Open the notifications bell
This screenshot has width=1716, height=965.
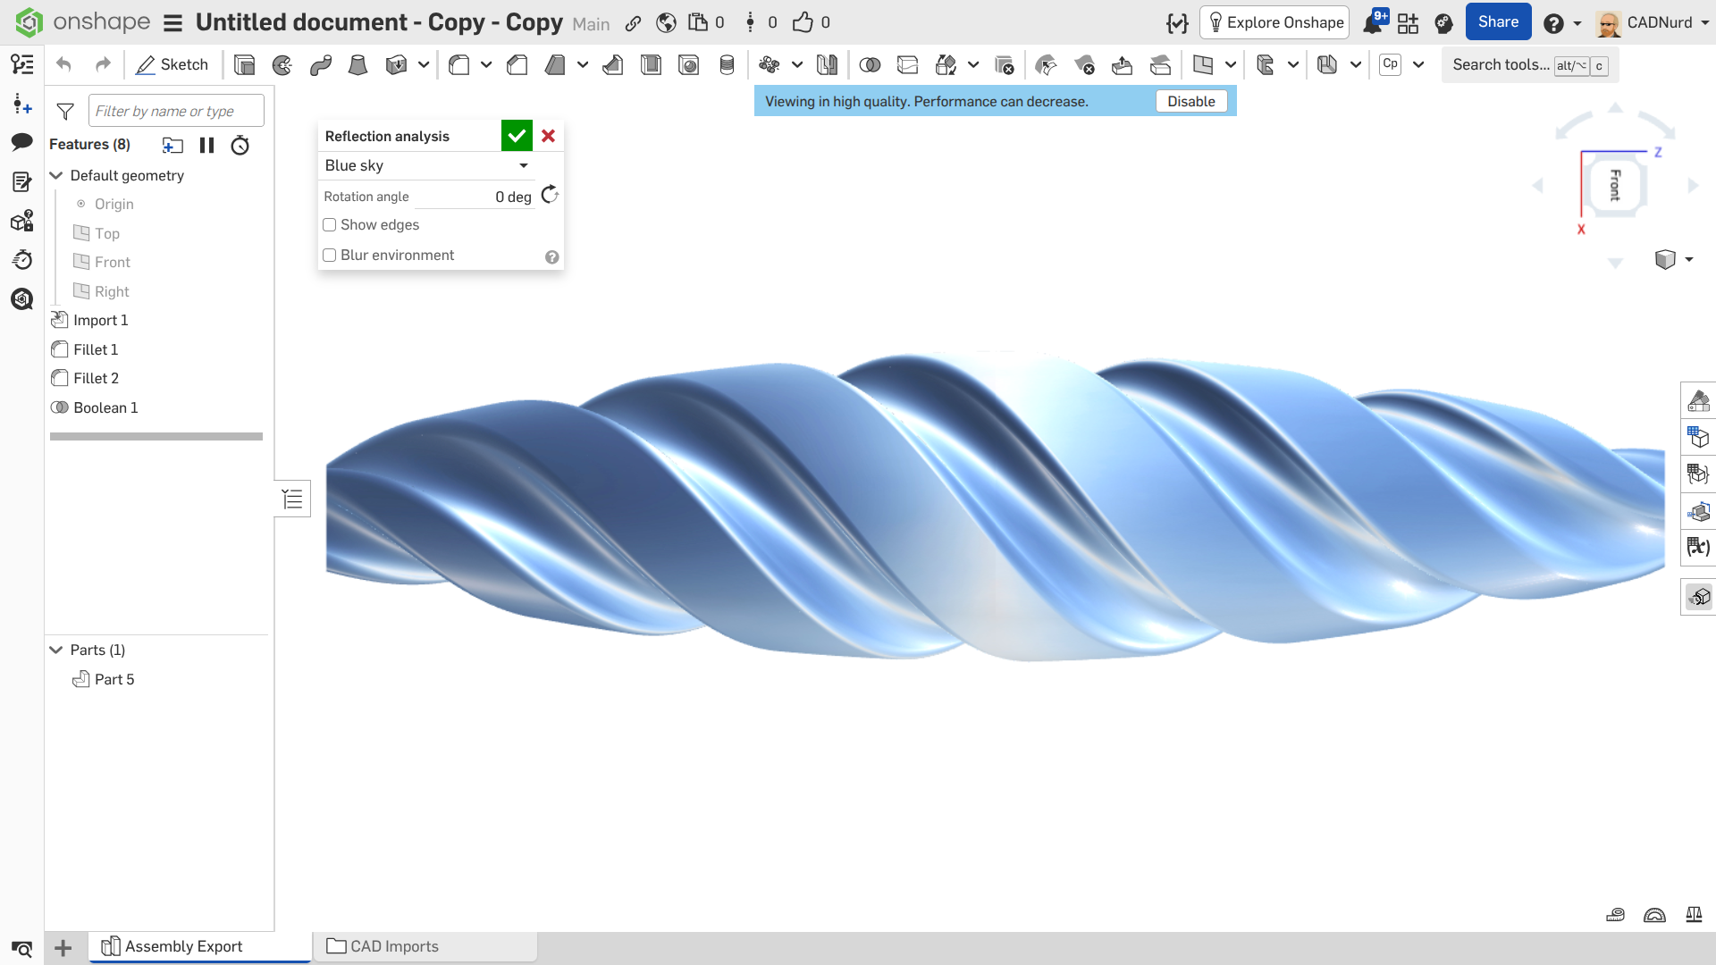tap(1372, 23)
